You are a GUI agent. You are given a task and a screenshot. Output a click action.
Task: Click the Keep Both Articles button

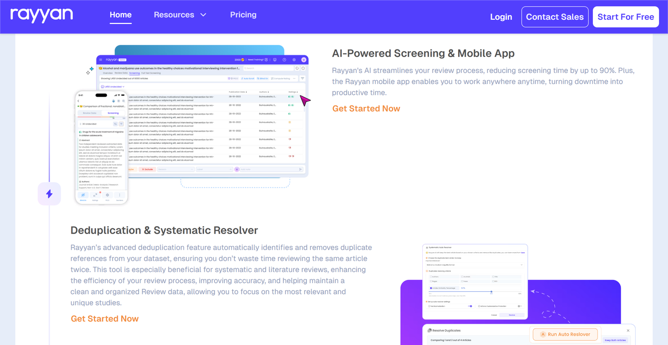[615, 340]
